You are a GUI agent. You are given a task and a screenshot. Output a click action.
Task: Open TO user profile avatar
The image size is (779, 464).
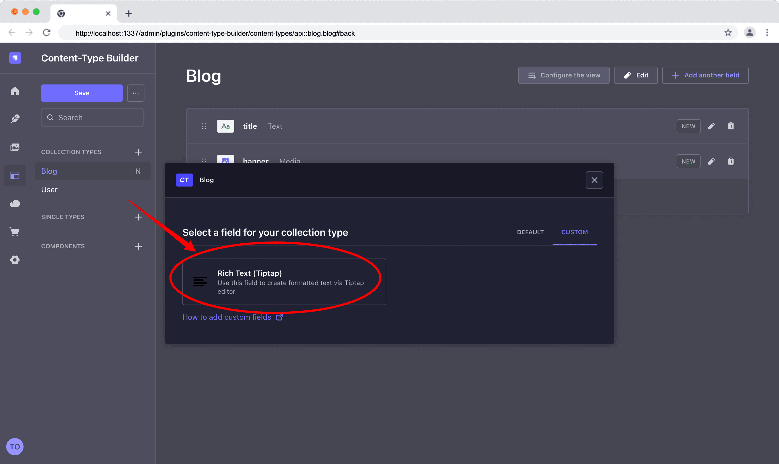click(15, 446)
